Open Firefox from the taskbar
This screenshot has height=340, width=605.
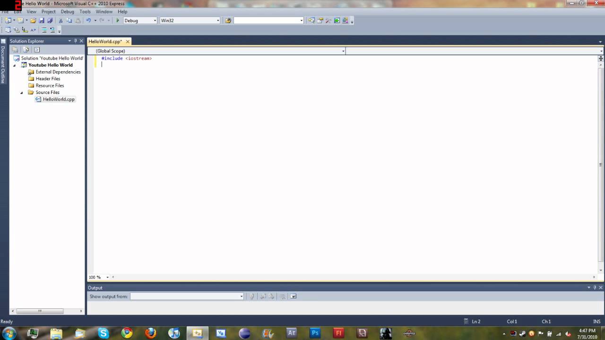[150, 333]
